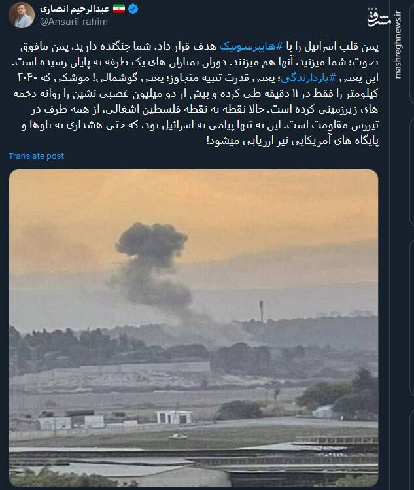Click the Translate post link
The height and width of the screenshot is (490, 414).
pos(36,156)
